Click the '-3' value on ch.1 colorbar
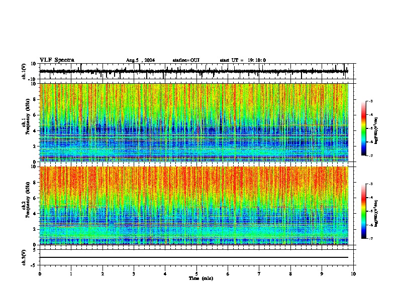Screen dimensions: 398x307 click(x=370, y=101)
